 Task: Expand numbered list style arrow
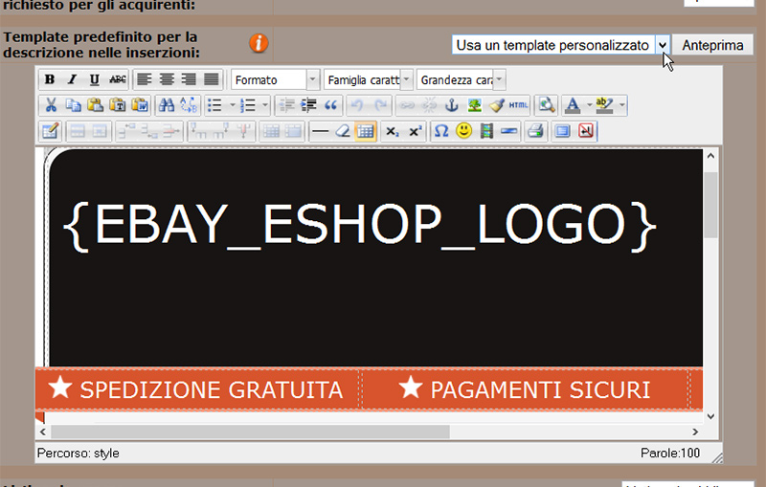(x=265, y=105)
